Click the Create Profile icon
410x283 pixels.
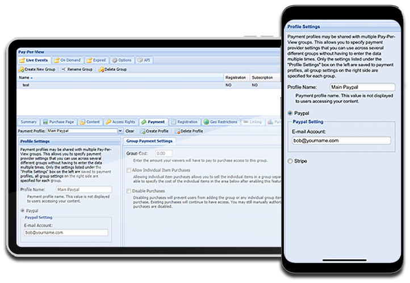point(143,131)
